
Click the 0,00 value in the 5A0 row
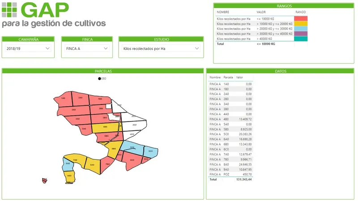(249, 124)
